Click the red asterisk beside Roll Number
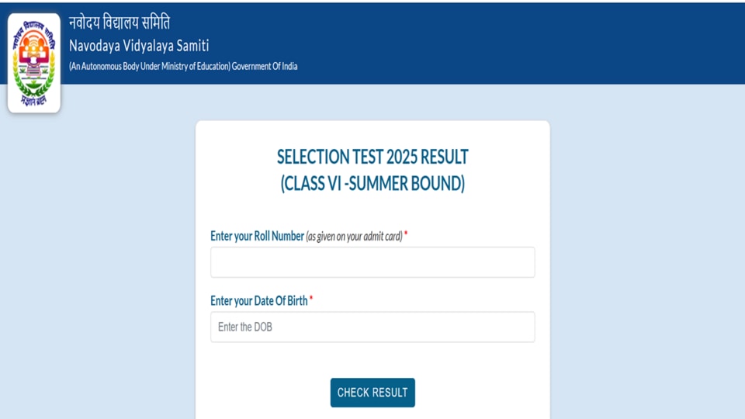Image resolution: width=745 pixels, height=419 pixels. pyautogui.click(x=406, y=234)
